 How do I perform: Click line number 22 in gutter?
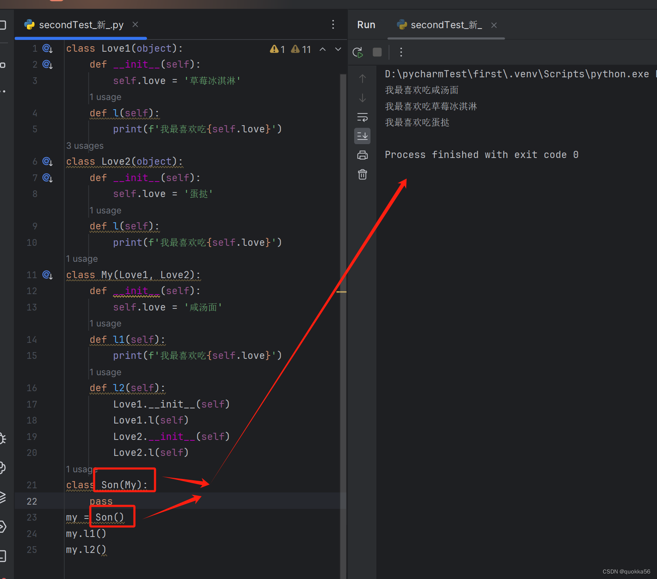(32, 501)
